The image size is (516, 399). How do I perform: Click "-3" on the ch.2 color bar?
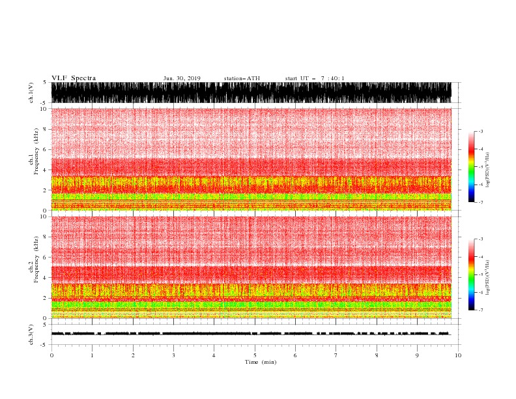pos(481,239)
